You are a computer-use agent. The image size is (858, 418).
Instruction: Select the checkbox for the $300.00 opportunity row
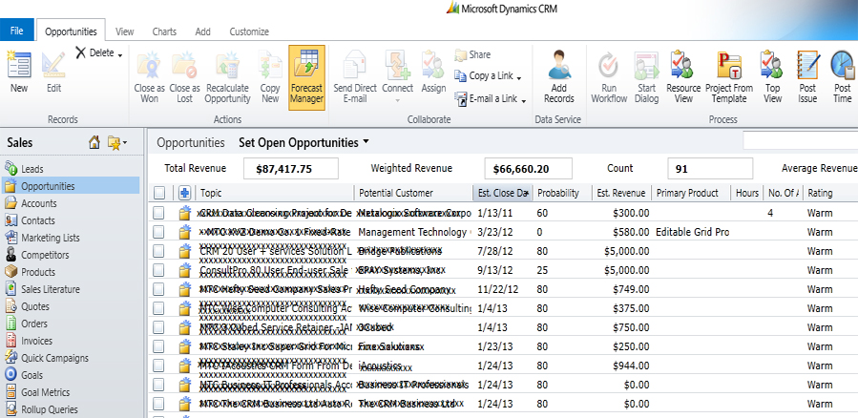(159, 213)
